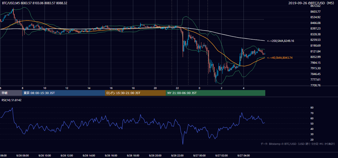Click the 9/26 18:00 time label
Image resolution: width=338 pixels, height=158 pixels.
pos(133,156)
